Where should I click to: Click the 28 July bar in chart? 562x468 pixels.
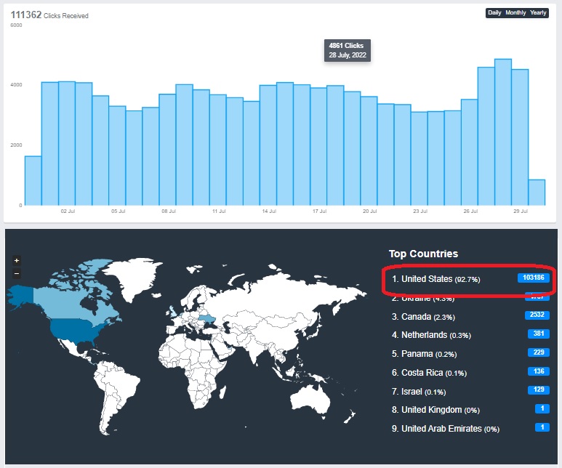point(503,132)
